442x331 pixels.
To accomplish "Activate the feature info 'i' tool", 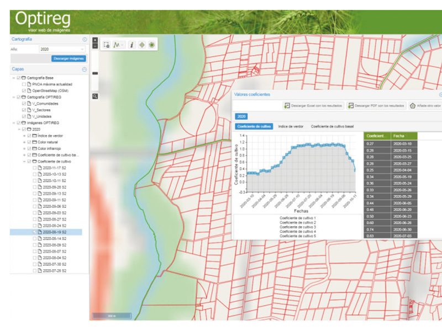I will click(131, 45).
